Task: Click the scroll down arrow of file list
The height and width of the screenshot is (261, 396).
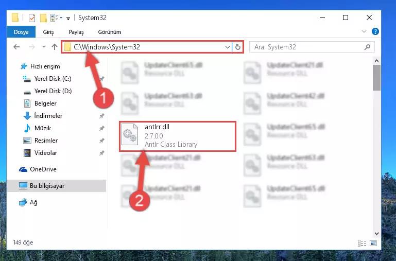Action: 376,234
